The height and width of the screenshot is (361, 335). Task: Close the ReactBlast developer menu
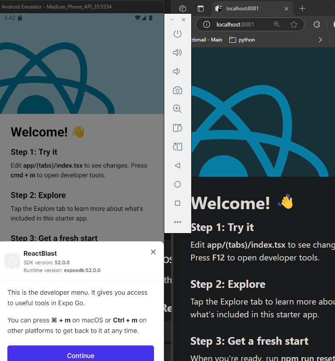tap(153, 252)
